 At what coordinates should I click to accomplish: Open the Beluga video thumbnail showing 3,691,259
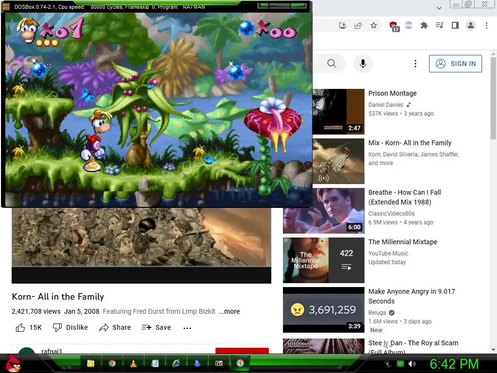tap(324, 309)
